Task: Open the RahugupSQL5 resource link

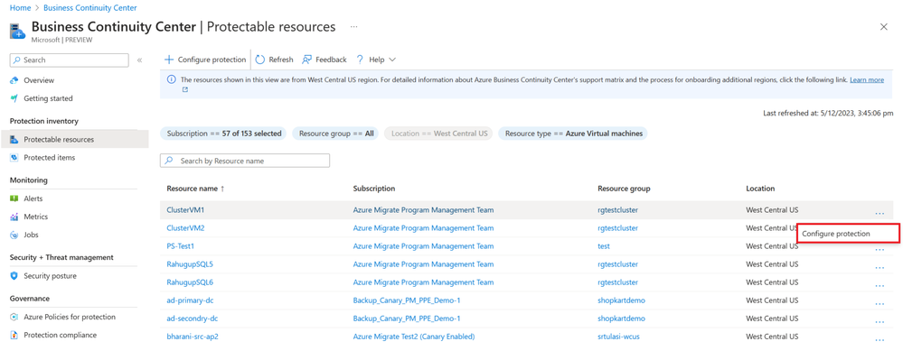Action: (x=190, y=265)
